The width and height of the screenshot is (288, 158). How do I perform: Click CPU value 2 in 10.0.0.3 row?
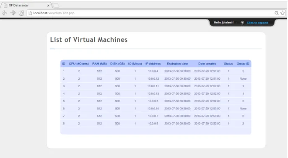[79, 101]
